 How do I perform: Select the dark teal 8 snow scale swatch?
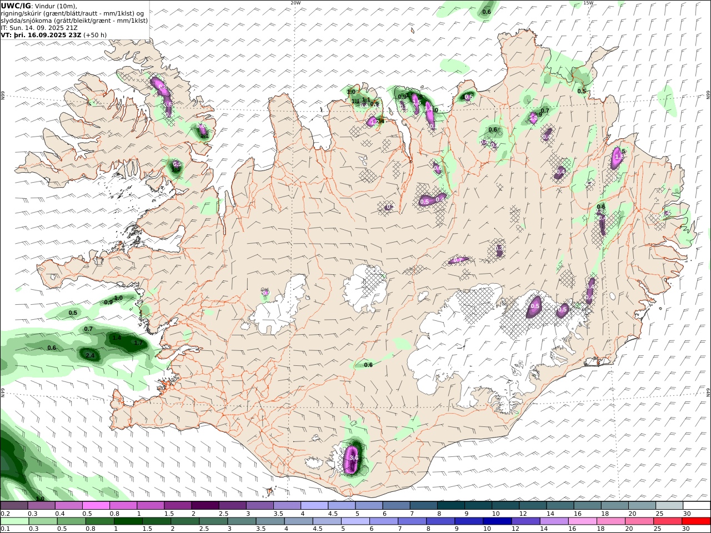coord(450,506)
